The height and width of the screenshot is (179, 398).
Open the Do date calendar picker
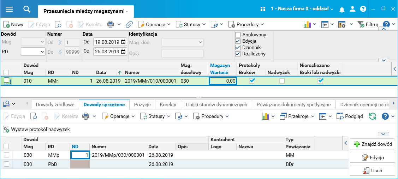click(x=123, y=52)
